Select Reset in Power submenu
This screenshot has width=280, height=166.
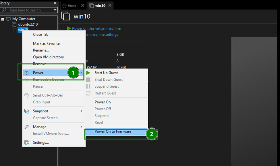[x=99, y=122]
